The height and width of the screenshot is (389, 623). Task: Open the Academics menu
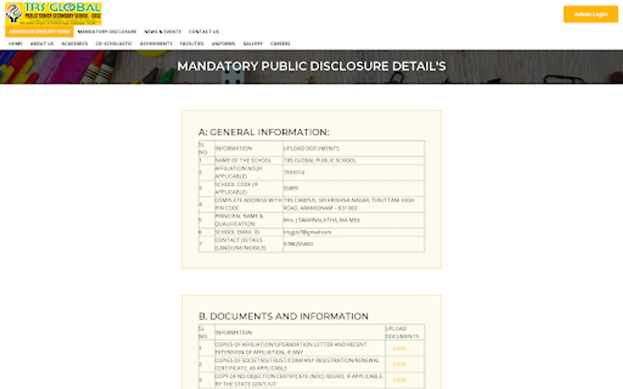pyautogui.click(x=74, y=44)
